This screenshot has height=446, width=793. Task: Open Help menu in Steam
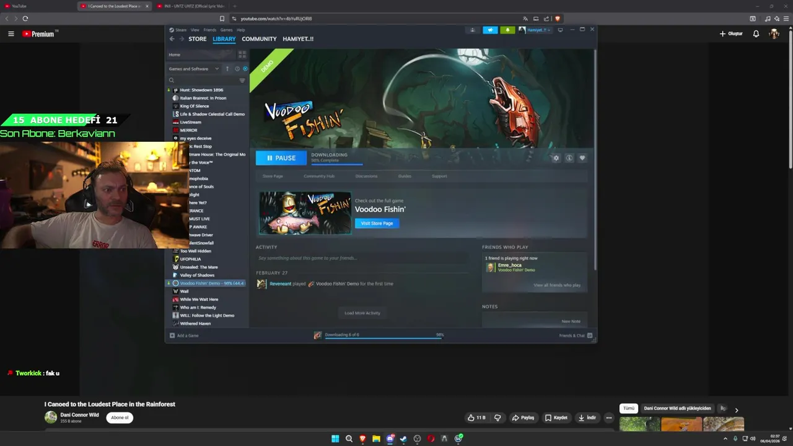pos(241,30)
